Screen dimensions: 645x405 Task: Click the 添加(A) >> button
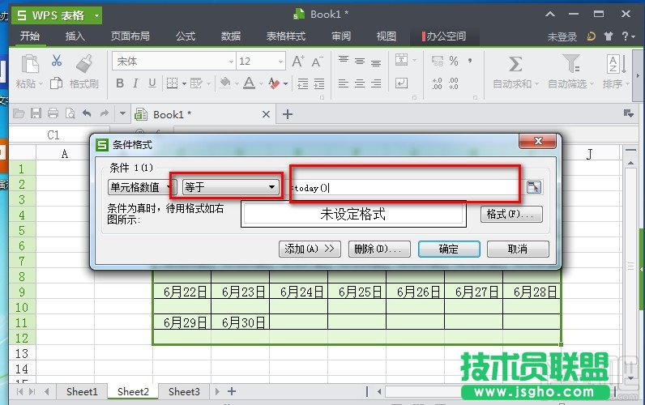click(x=310, y=249)
